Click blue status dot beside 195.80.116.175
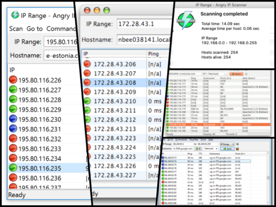Viewport: 276px width, 207px height. pyautogui.click(x=168, y=96)
